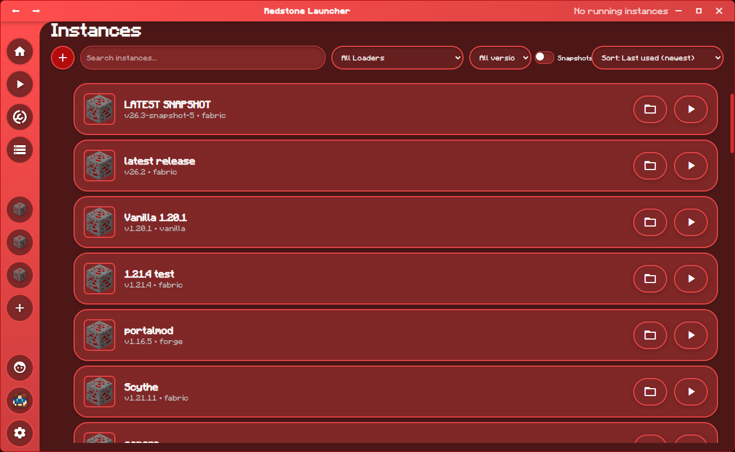Click the "Redstone Launcher" window title

tap(307, 11)
